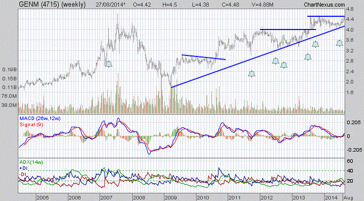The width and height of the screenshot is (364, 201).
Task: Click the bell alert marker in early 2007
Action: [109, 64]
